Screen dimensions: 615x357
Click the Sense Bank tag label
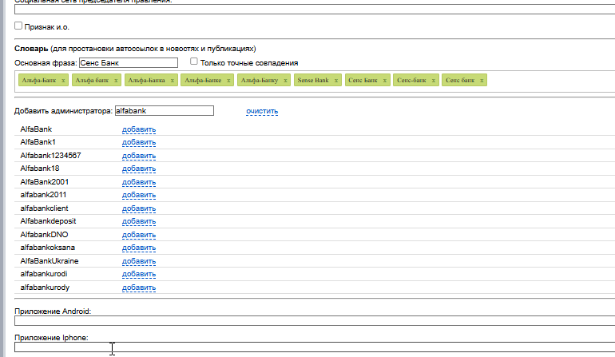tap(313, 80)
